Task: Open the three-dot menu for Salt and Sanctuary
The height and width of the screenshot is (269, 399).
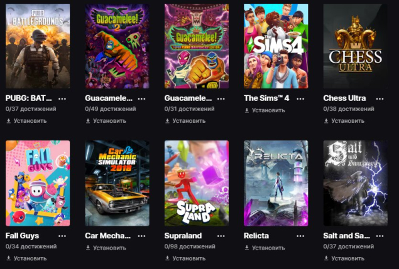Action: (x=380, y=236)
